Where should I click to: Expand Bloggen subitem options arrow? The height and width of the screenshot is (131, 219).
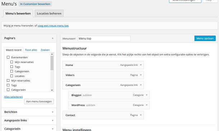[x=146, y=95]
